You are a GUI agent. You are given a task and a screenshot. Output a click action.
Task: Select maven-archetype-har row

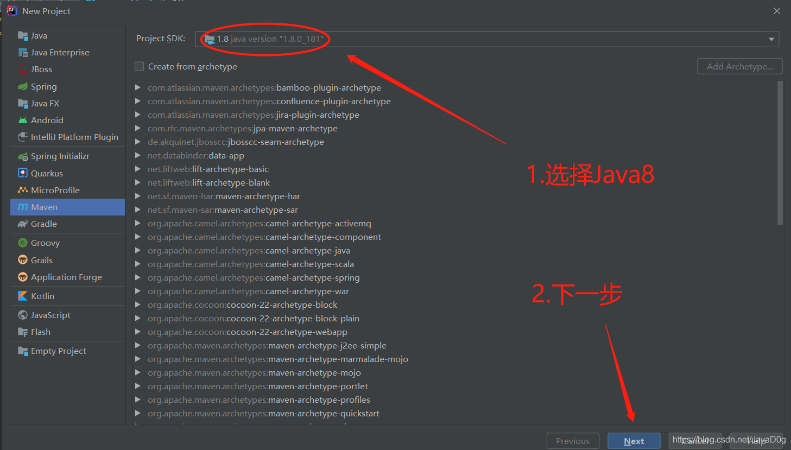455,196
